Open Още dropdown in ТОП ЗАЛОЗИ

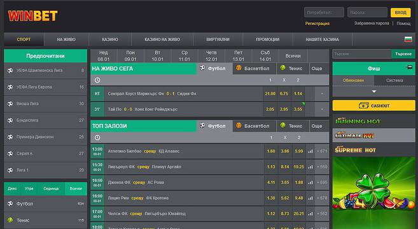pyautogui.click(x=317, y=126)
